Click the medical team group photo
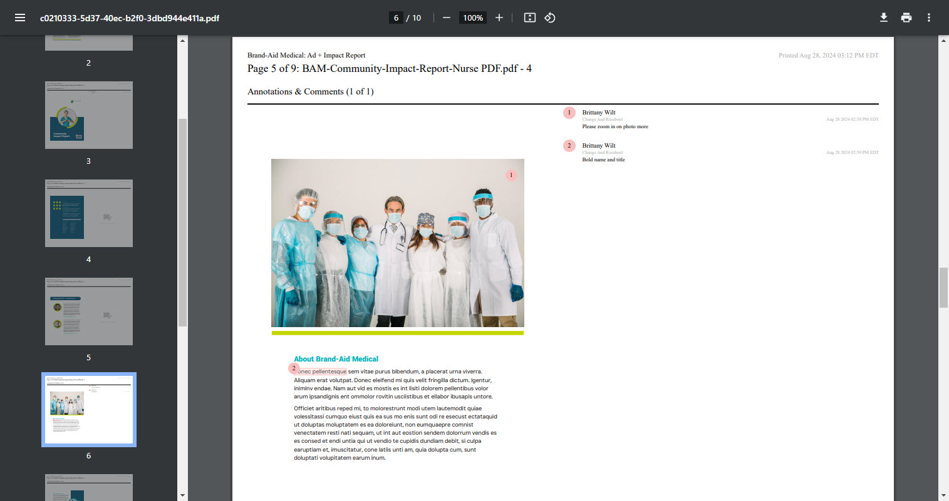Screen dimensions: 949x501 coord(398,243)
